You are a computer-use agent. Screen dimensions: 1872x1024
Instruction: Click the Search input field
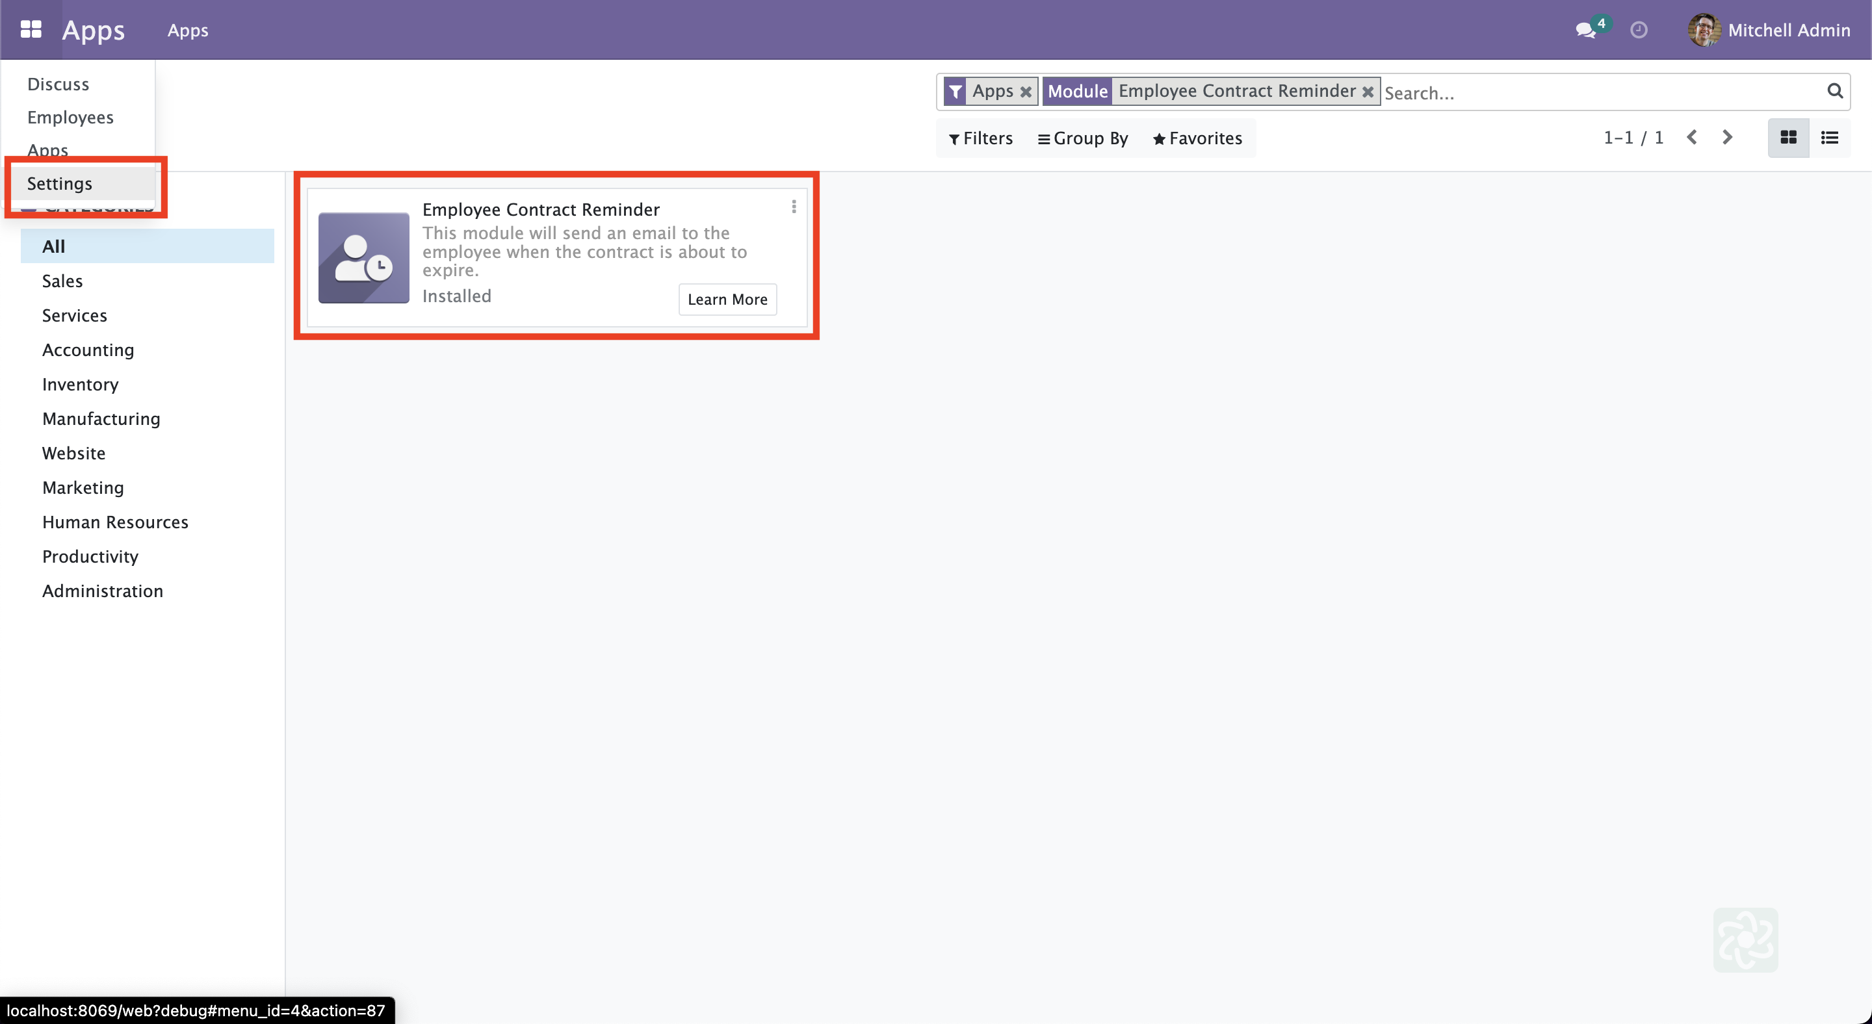pos(1599,93)
